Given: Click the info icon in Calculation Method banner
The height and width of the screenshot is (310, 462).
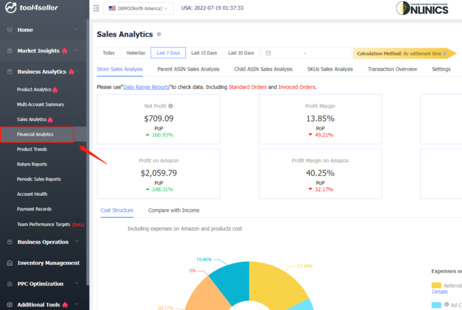Looking at the screenshot, I should [445, 54].
